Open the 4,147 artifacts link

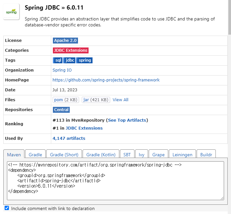click(69, 138)
